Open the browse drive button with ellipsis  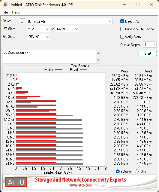coord(22,21)
